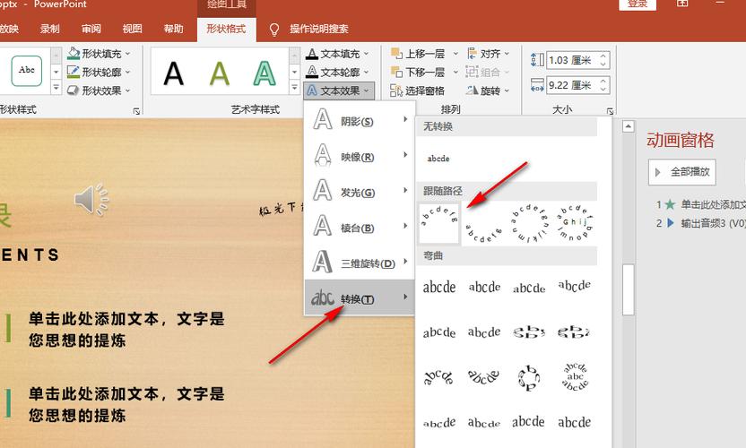Click Bring Forward (上移一层)
This screenshot has width=746, height=448.
tap(418, 54)
